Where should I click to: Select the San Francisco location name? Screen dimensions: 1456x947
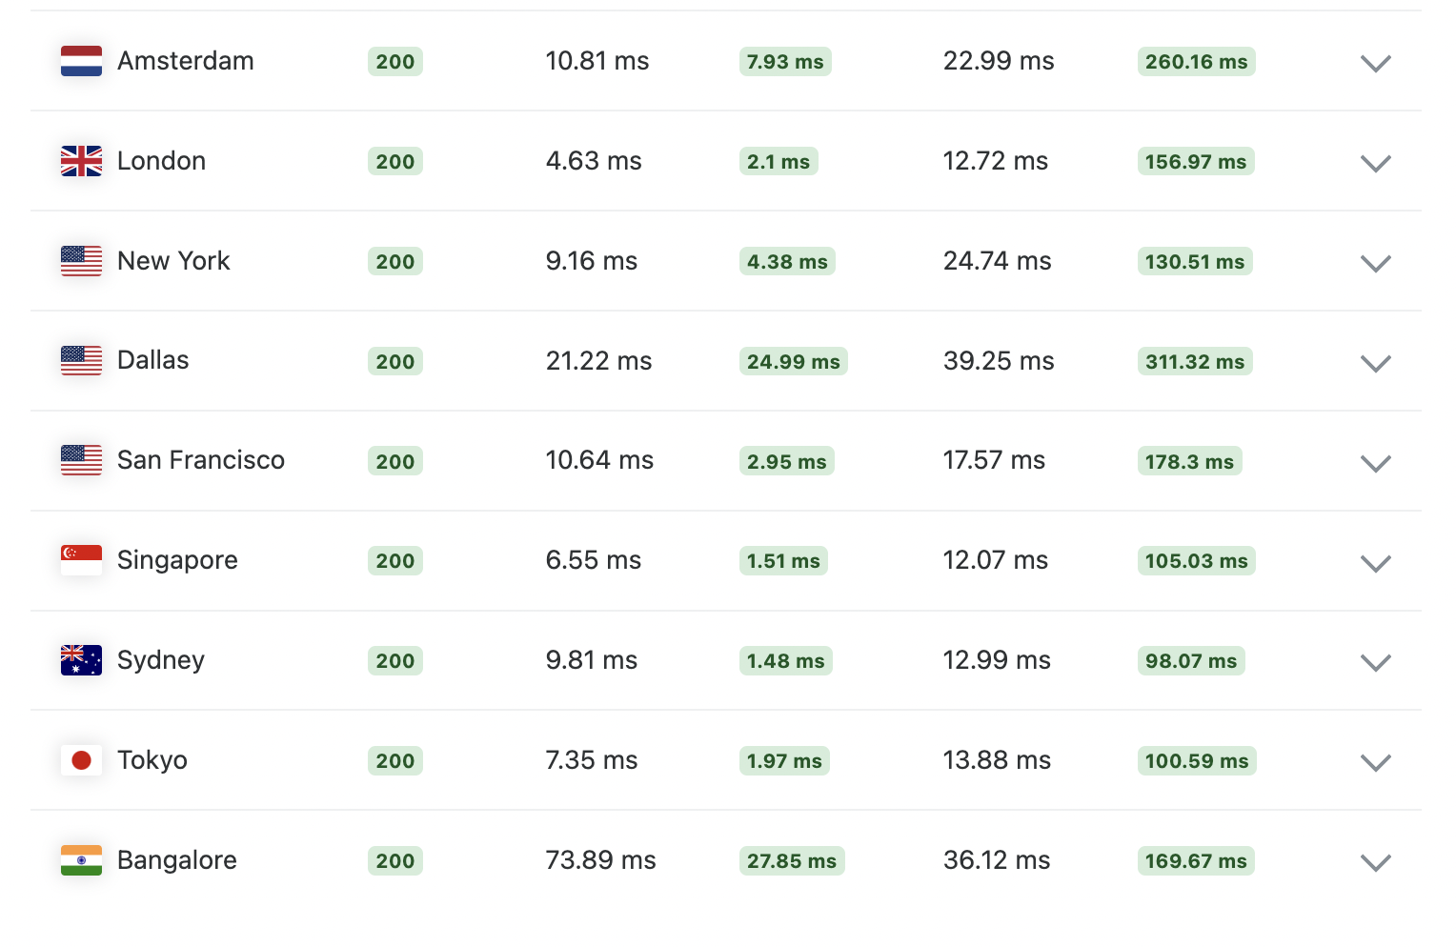[x=200, y=460]
